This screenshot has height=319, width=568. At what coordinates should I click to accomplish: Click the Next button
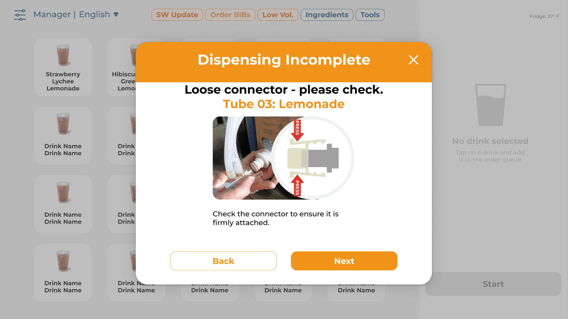(344, 261)
